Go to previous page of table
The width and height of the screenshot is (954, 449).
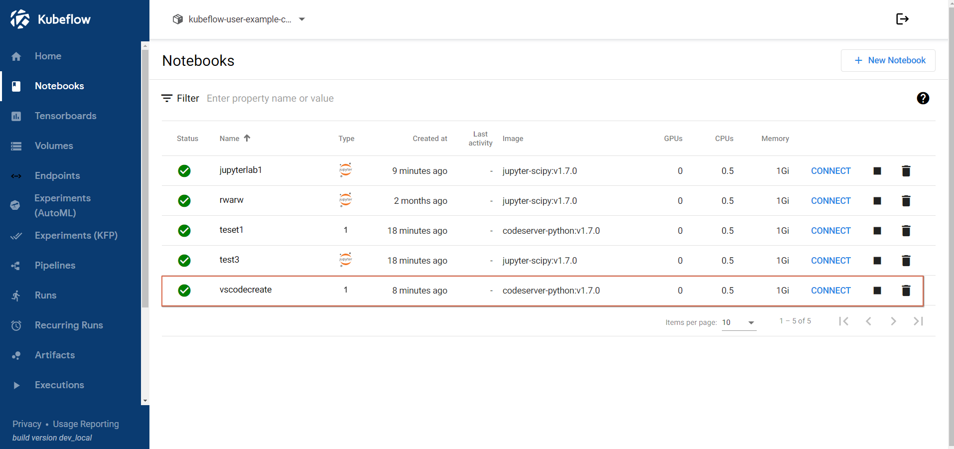[x=868, y=321]
